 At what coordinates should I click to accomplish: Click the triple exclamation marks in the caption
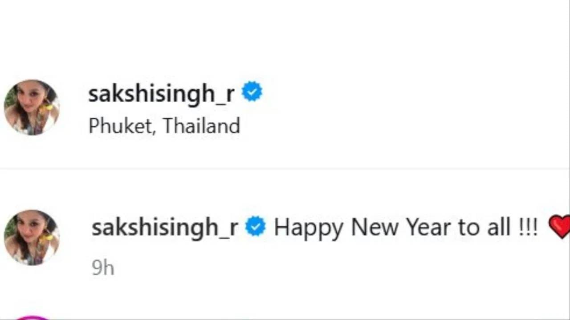[x=529, y=228]
